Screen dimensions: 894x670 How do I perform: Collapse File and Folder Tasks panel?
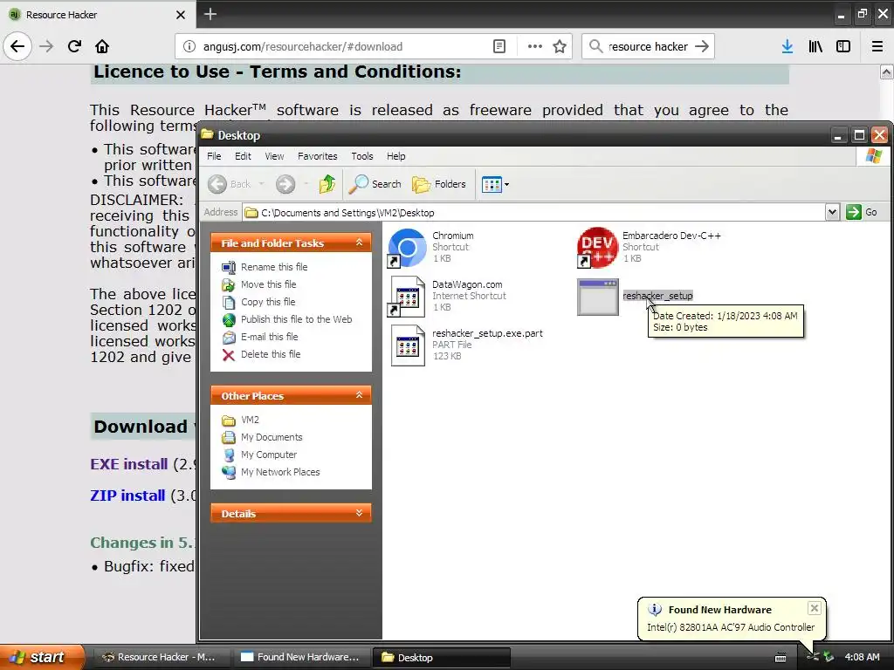[x=359, y=243]
